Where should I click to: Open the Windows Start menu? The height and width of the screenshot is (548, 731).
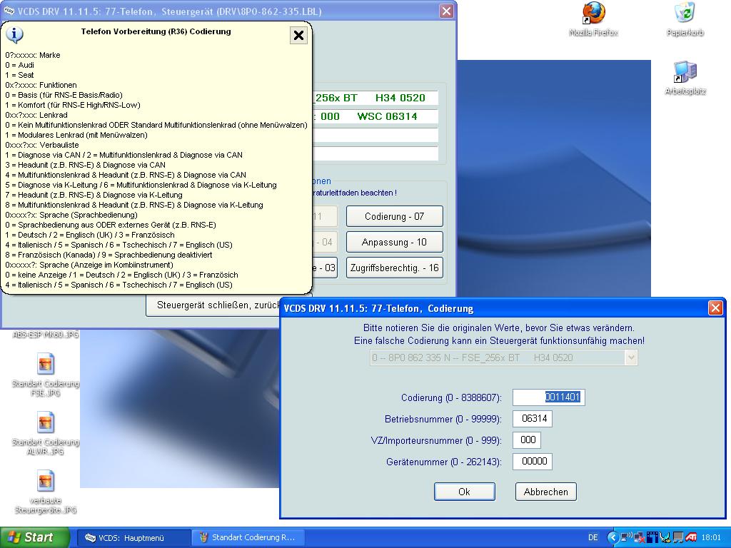click(35, 537)
